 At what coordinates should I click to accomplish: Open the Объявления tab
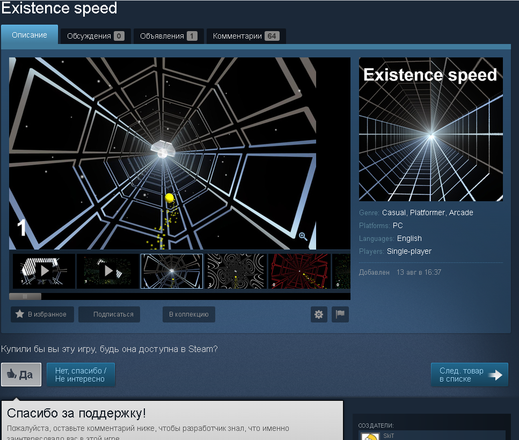click(x=169, y=36)
